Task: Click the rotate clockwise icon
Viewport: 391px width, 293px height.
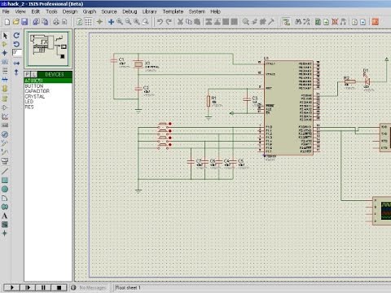Action: click(16, 36)
